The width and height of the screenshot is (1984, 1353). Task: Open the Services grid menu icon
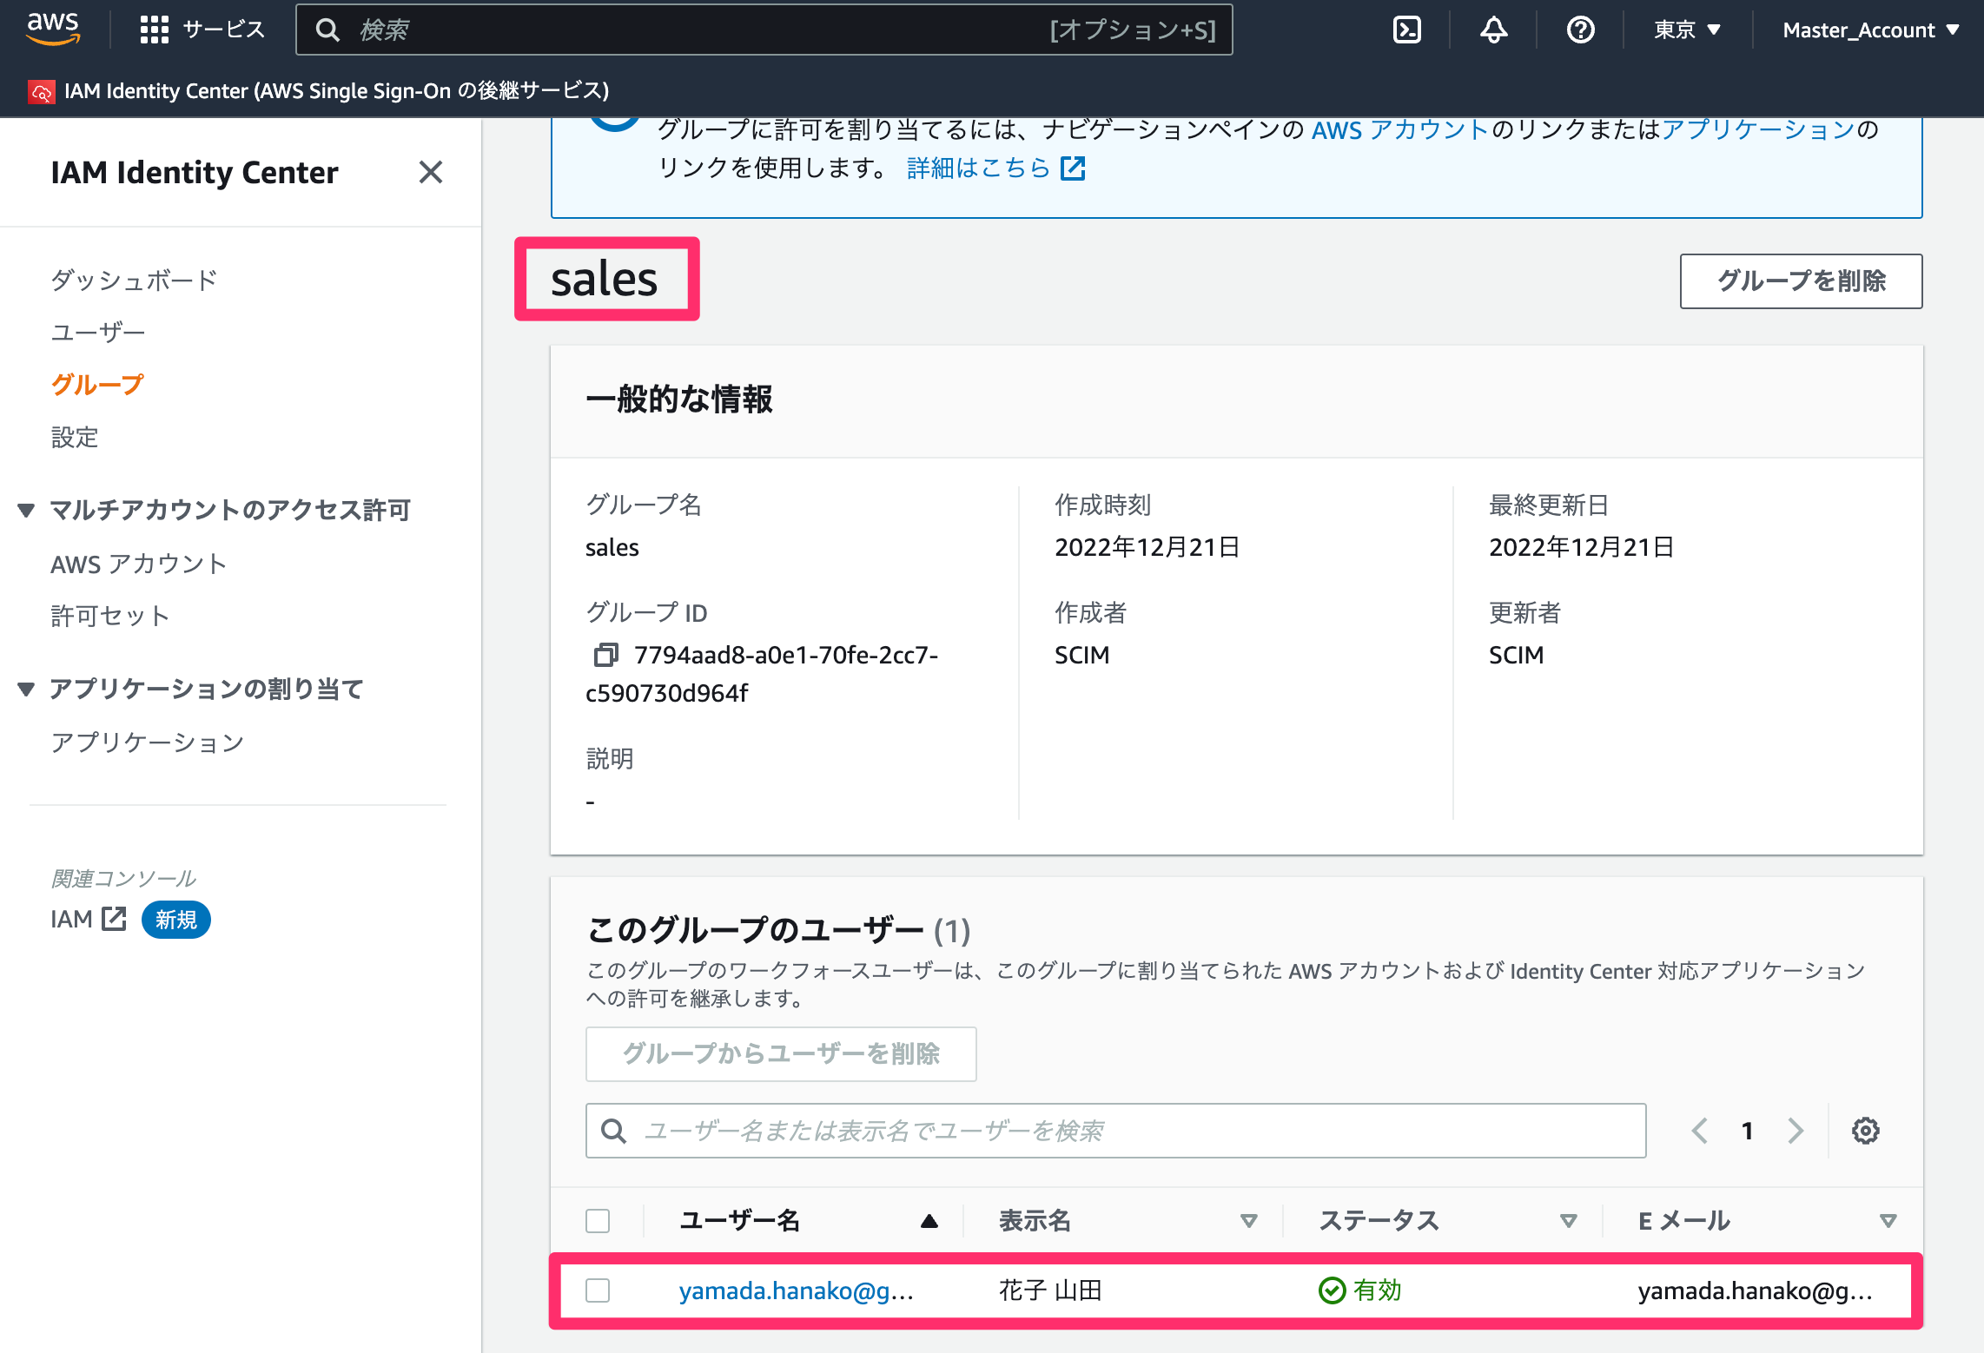[154, 30]
